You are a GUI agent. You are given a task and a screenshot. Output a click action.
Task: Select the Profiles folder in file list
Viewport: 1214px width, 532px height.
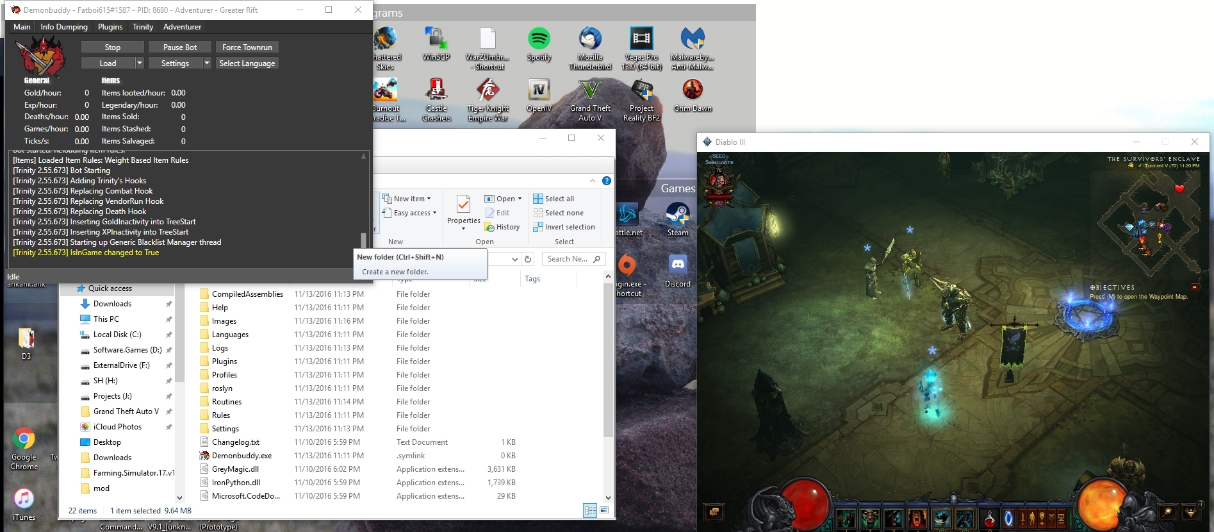(225, 375)
